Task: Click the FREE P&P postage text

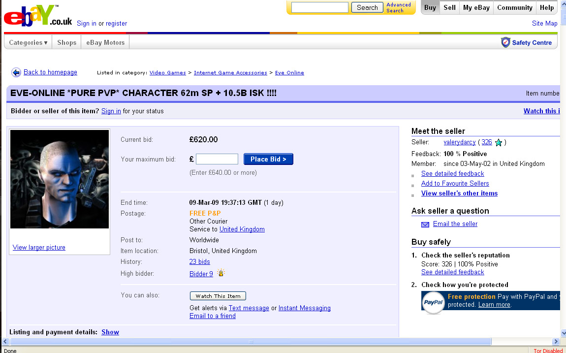Action: point(205,213)
